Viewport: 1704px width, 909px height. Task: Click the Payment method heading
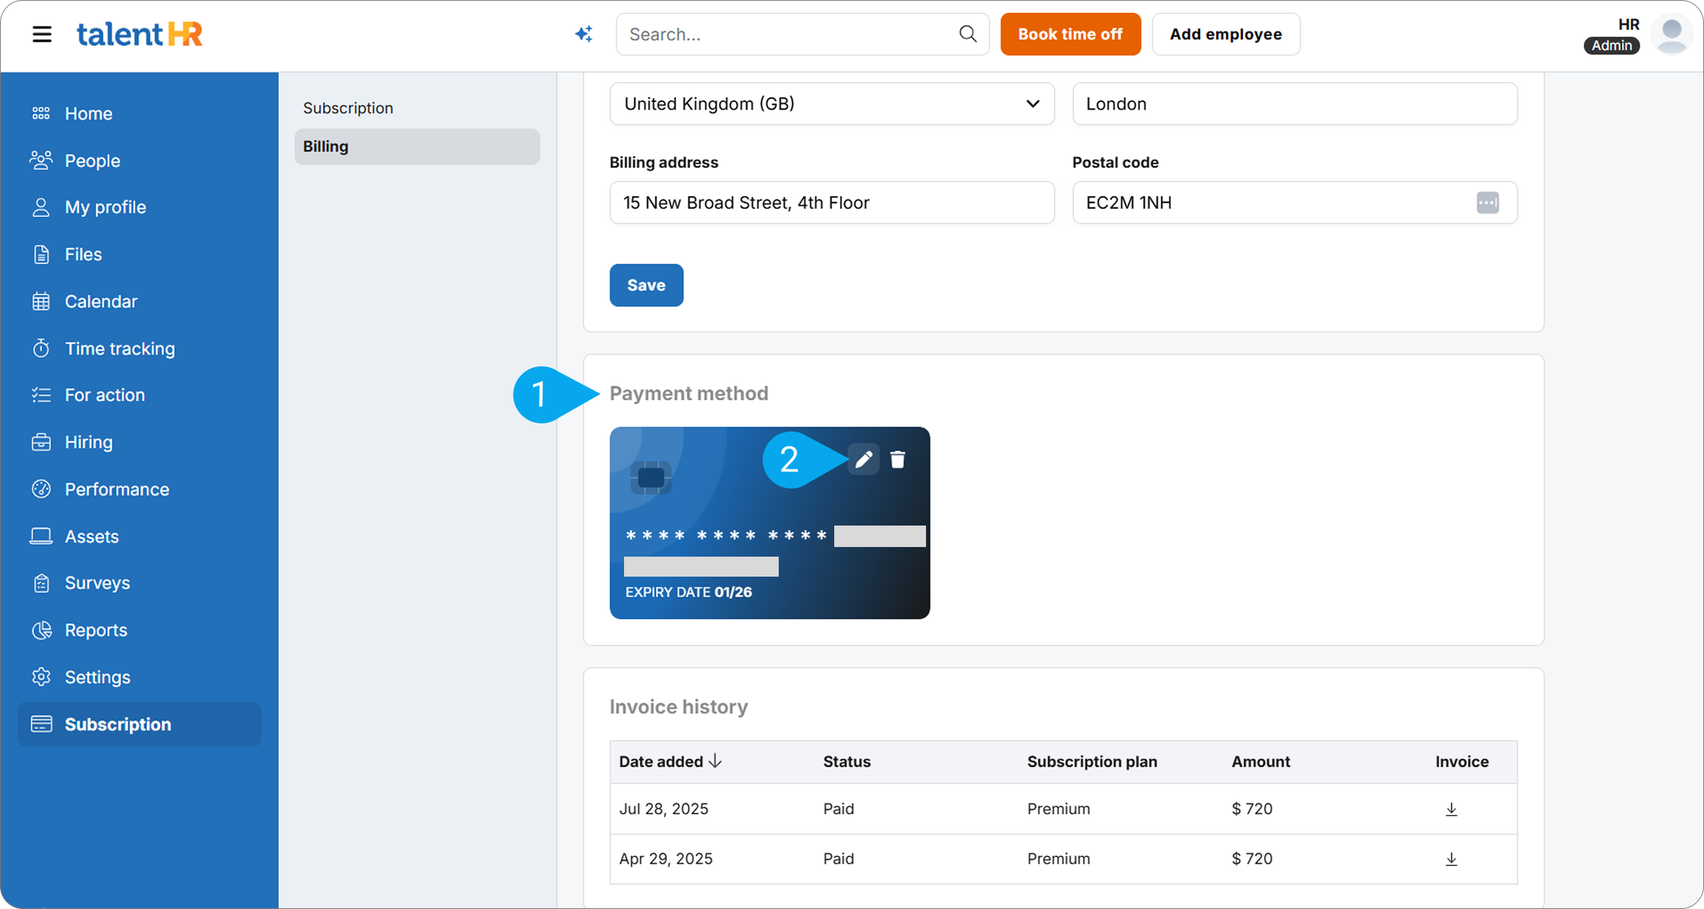pyautogui.click(x=688, y=393)
